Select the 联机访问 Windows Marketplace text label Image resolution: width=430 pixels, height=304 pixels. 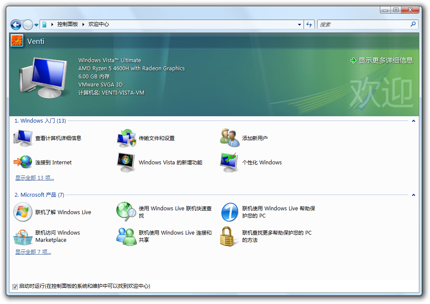pos(57,236)
